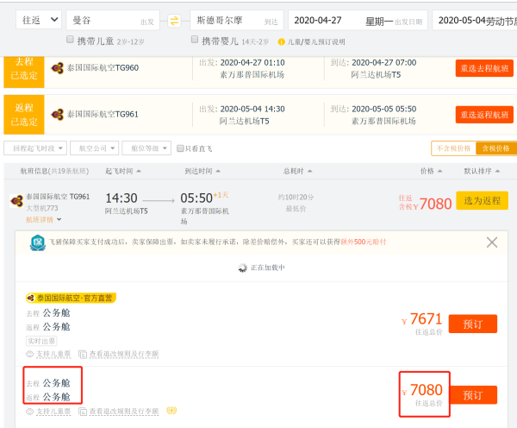Open 支持儿童票 link in 7080 offer
Viewport: 517px width, 428px height.
pyautogui.click(x=53, y=412)
